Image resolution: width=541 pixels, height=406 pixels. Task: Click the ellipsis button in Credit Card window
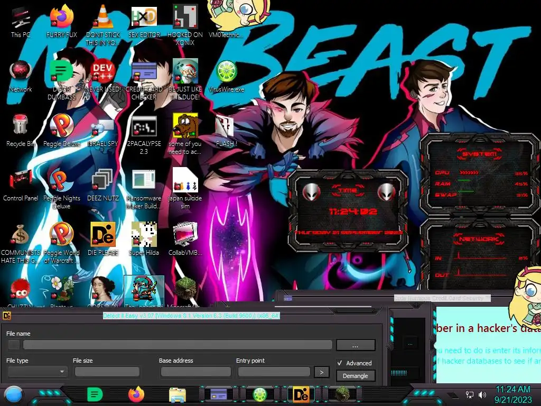point(409,344)
